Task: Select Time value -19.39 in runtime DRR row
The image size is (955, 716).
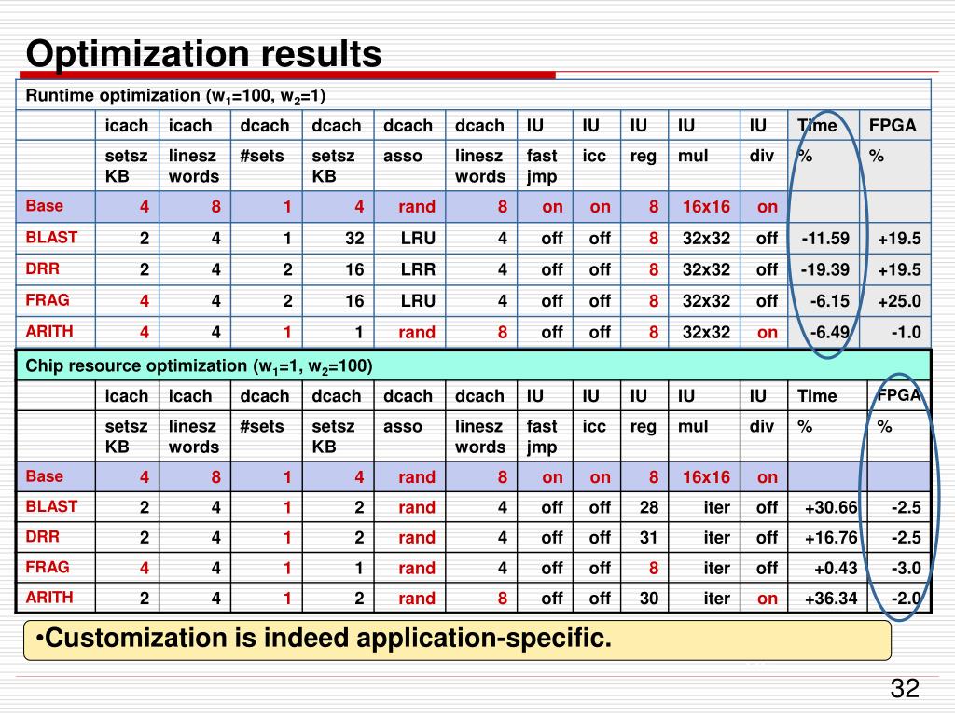Action: tap(824, 269)
